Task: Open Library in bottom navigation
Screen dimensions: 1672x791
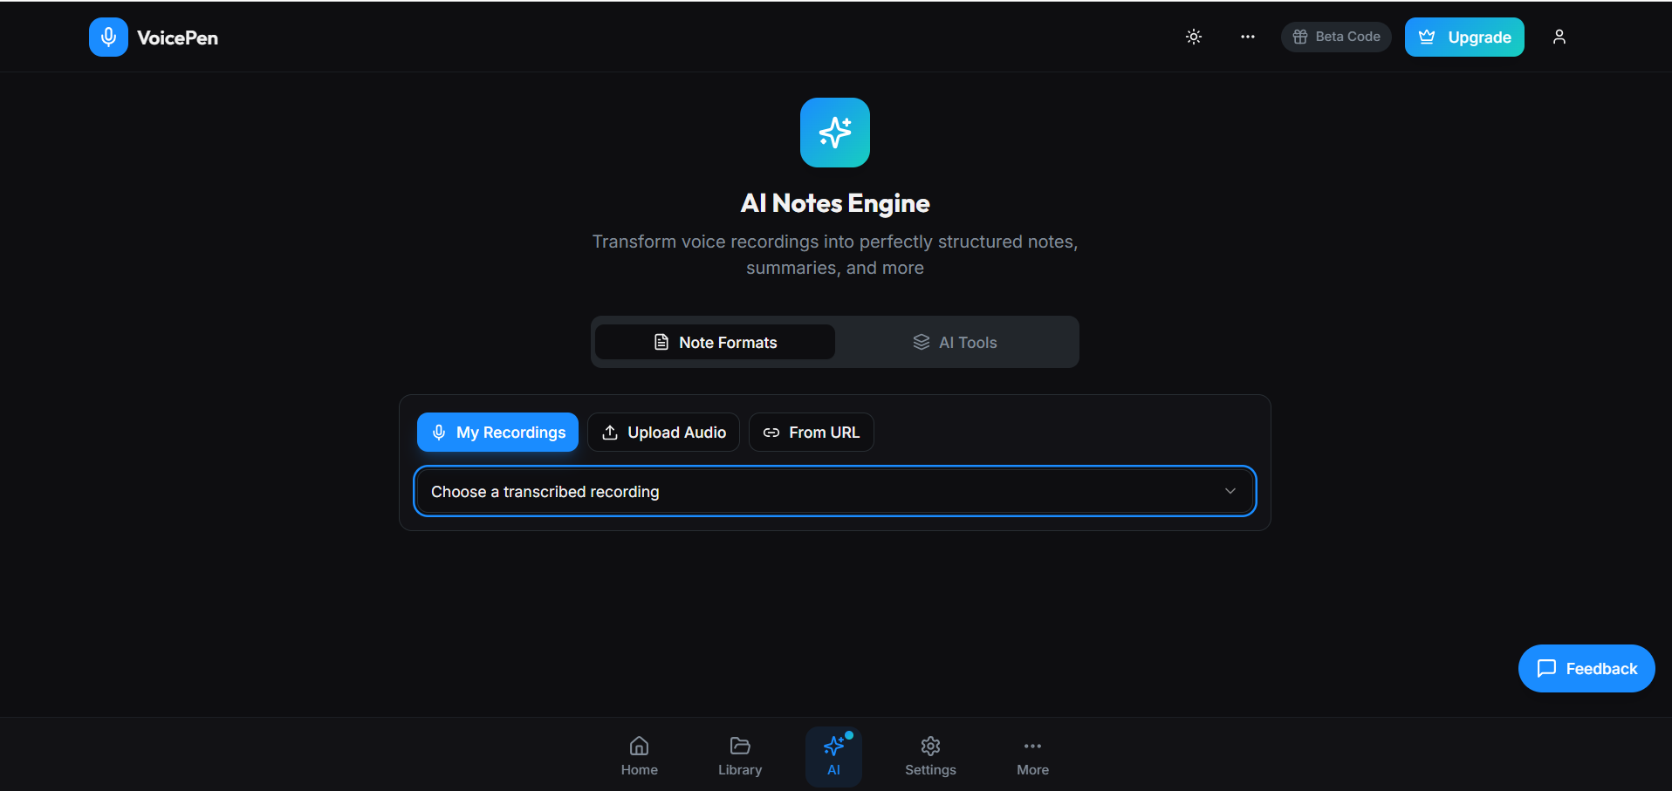Action: [740, 756]
